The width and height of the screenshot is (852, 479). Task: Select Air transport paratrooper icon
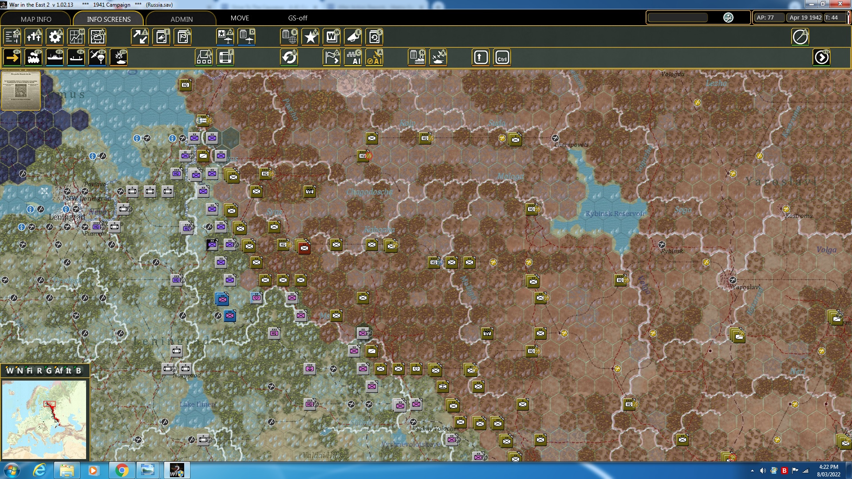[97, 58]
